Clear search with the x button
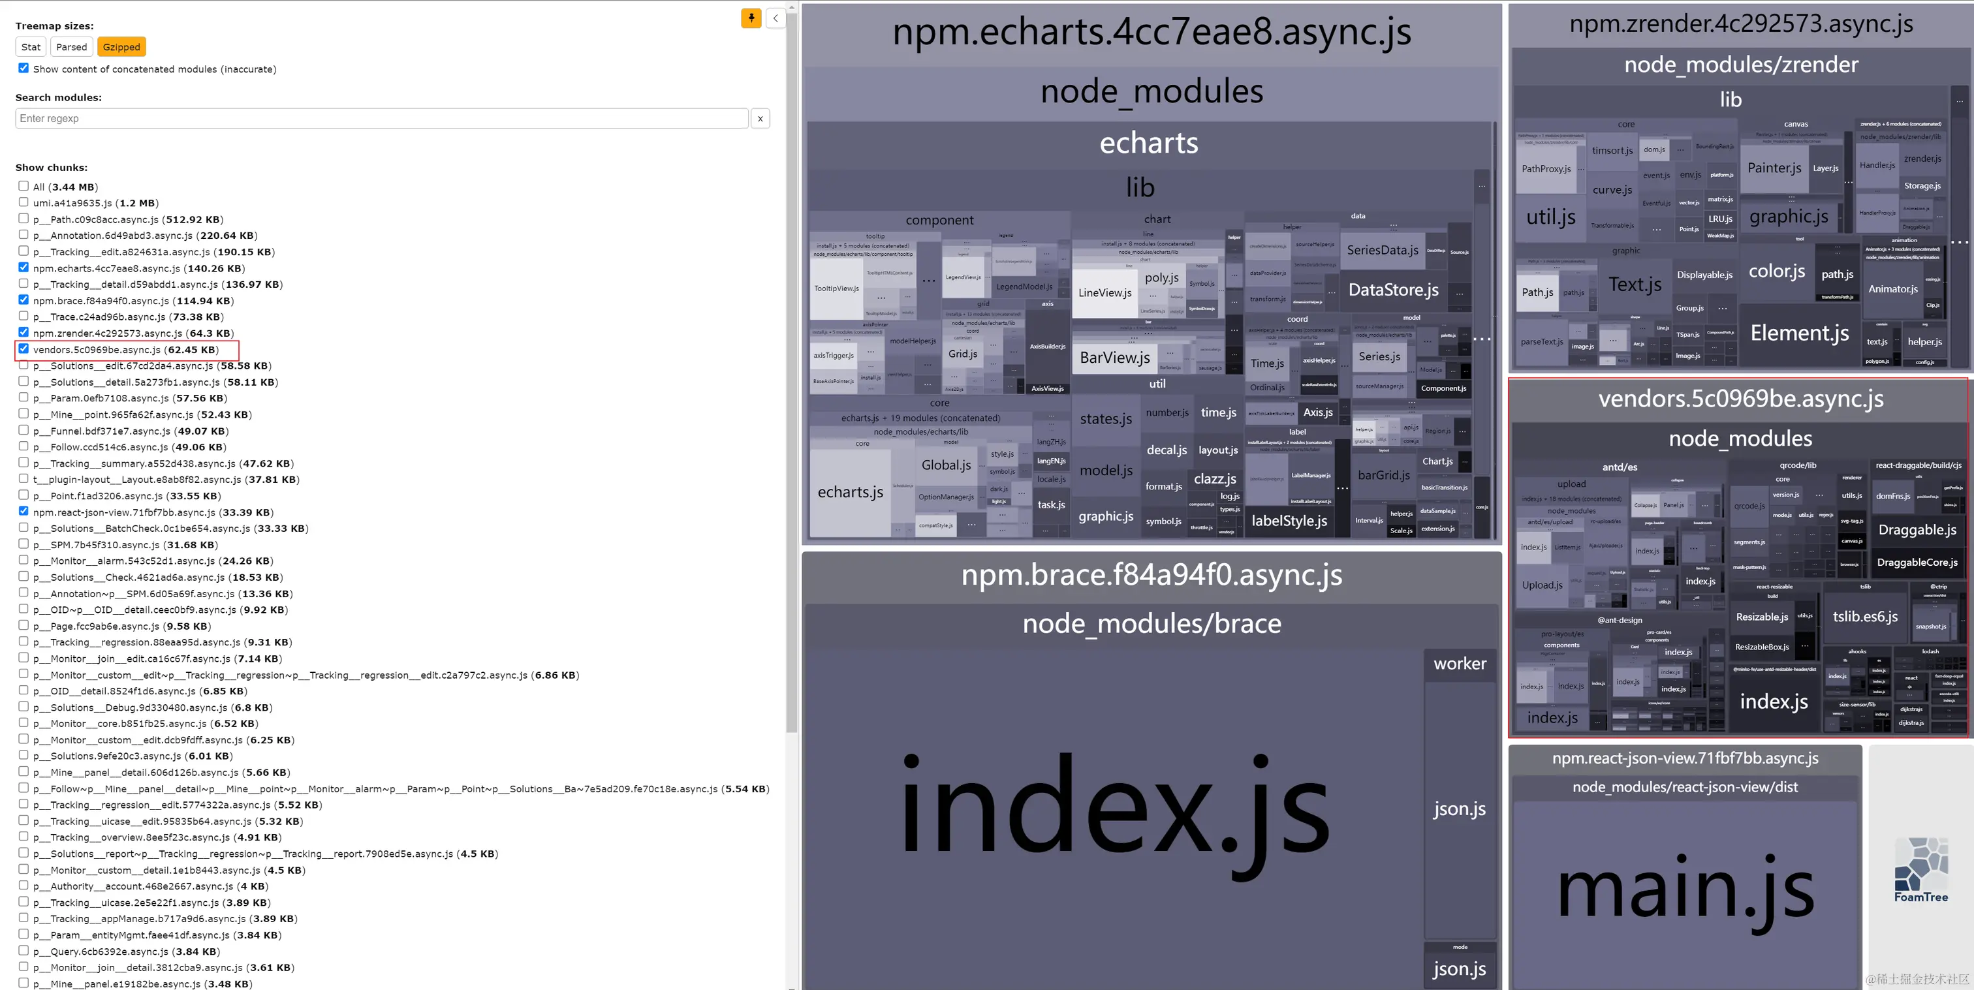This screenshot has height=990, width=1974. pyautogui.click(x=759, y=119)
